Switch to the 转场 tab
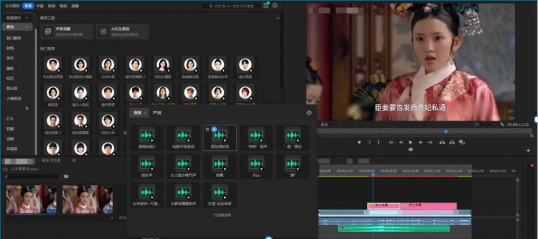 click(51, 5)
